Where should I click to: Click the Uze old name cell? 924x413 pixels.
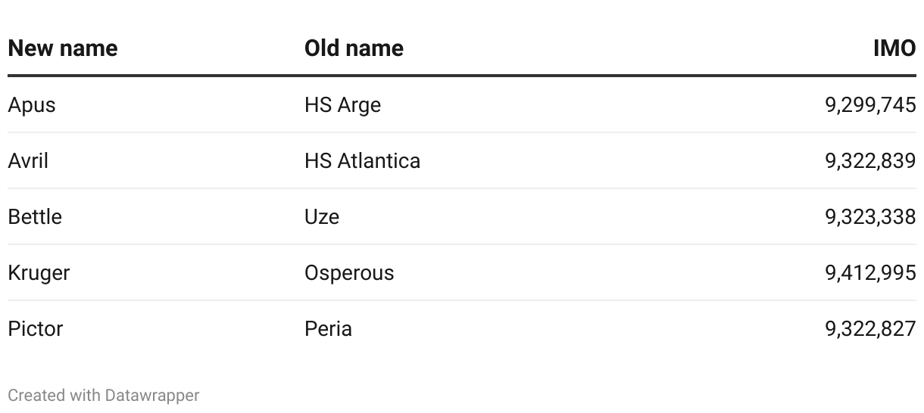(322, 217)
